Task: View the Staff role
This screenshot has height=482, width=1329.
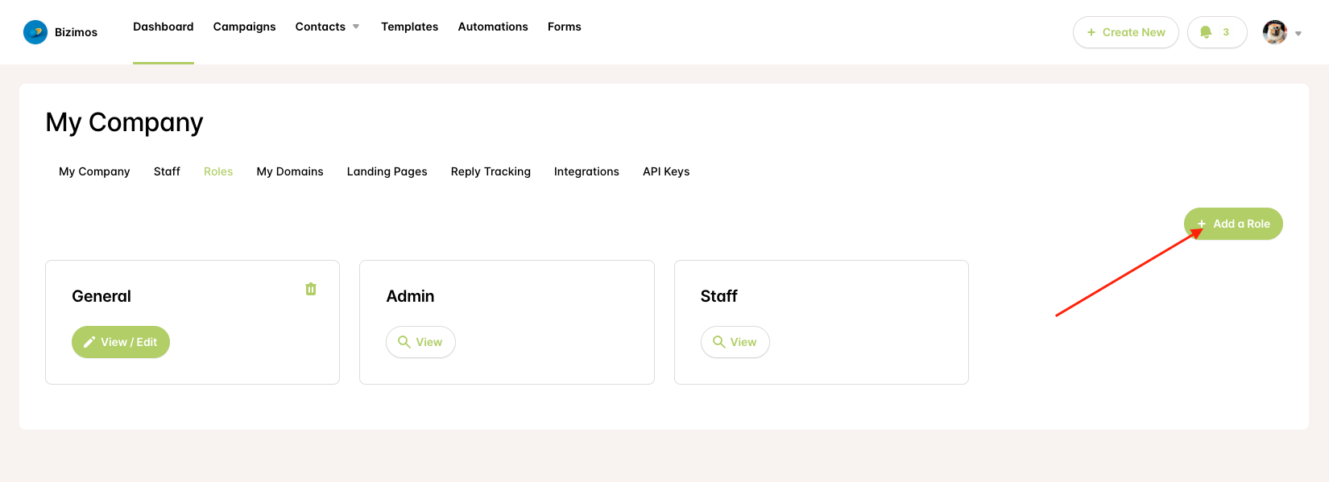Action: (x=735, y=342)
